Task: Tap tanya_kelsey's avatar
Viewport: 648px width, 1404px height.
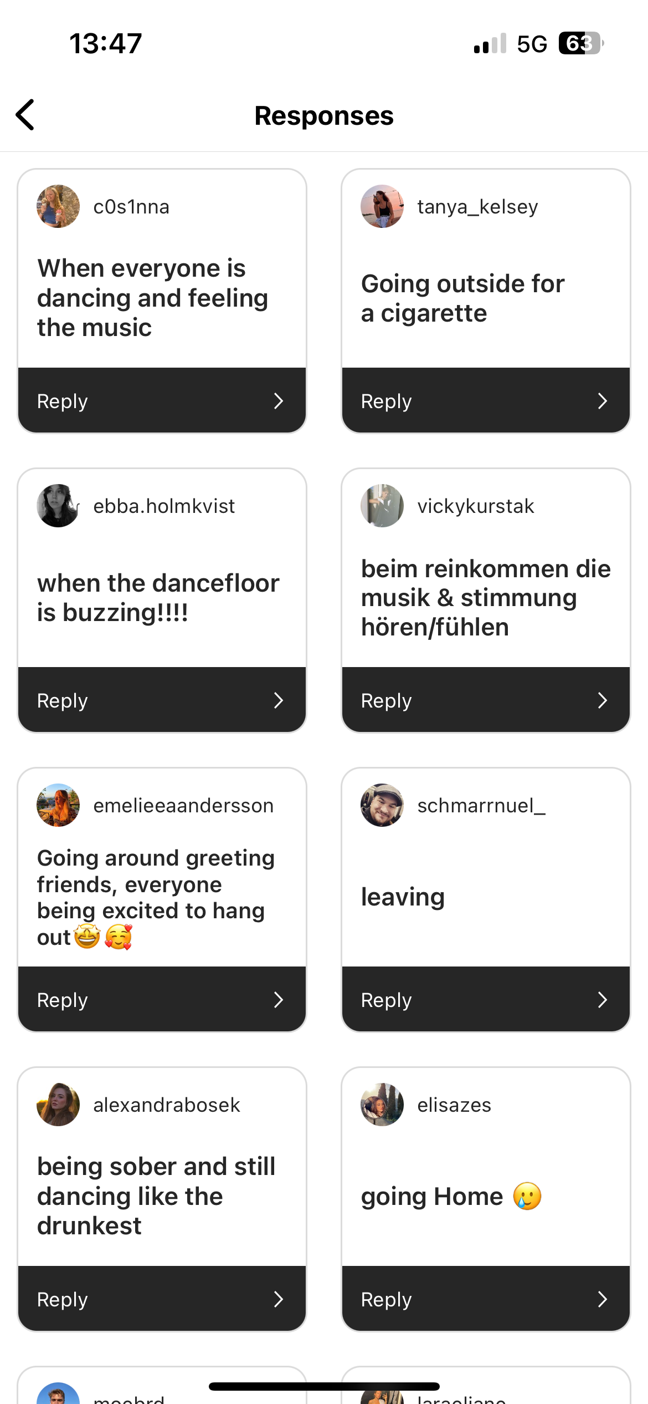Action: point(382,206)
